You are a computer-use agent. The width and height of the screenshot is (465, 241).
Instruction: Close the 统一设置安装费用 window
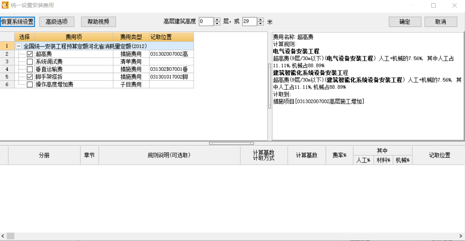(x=454, y=5)
